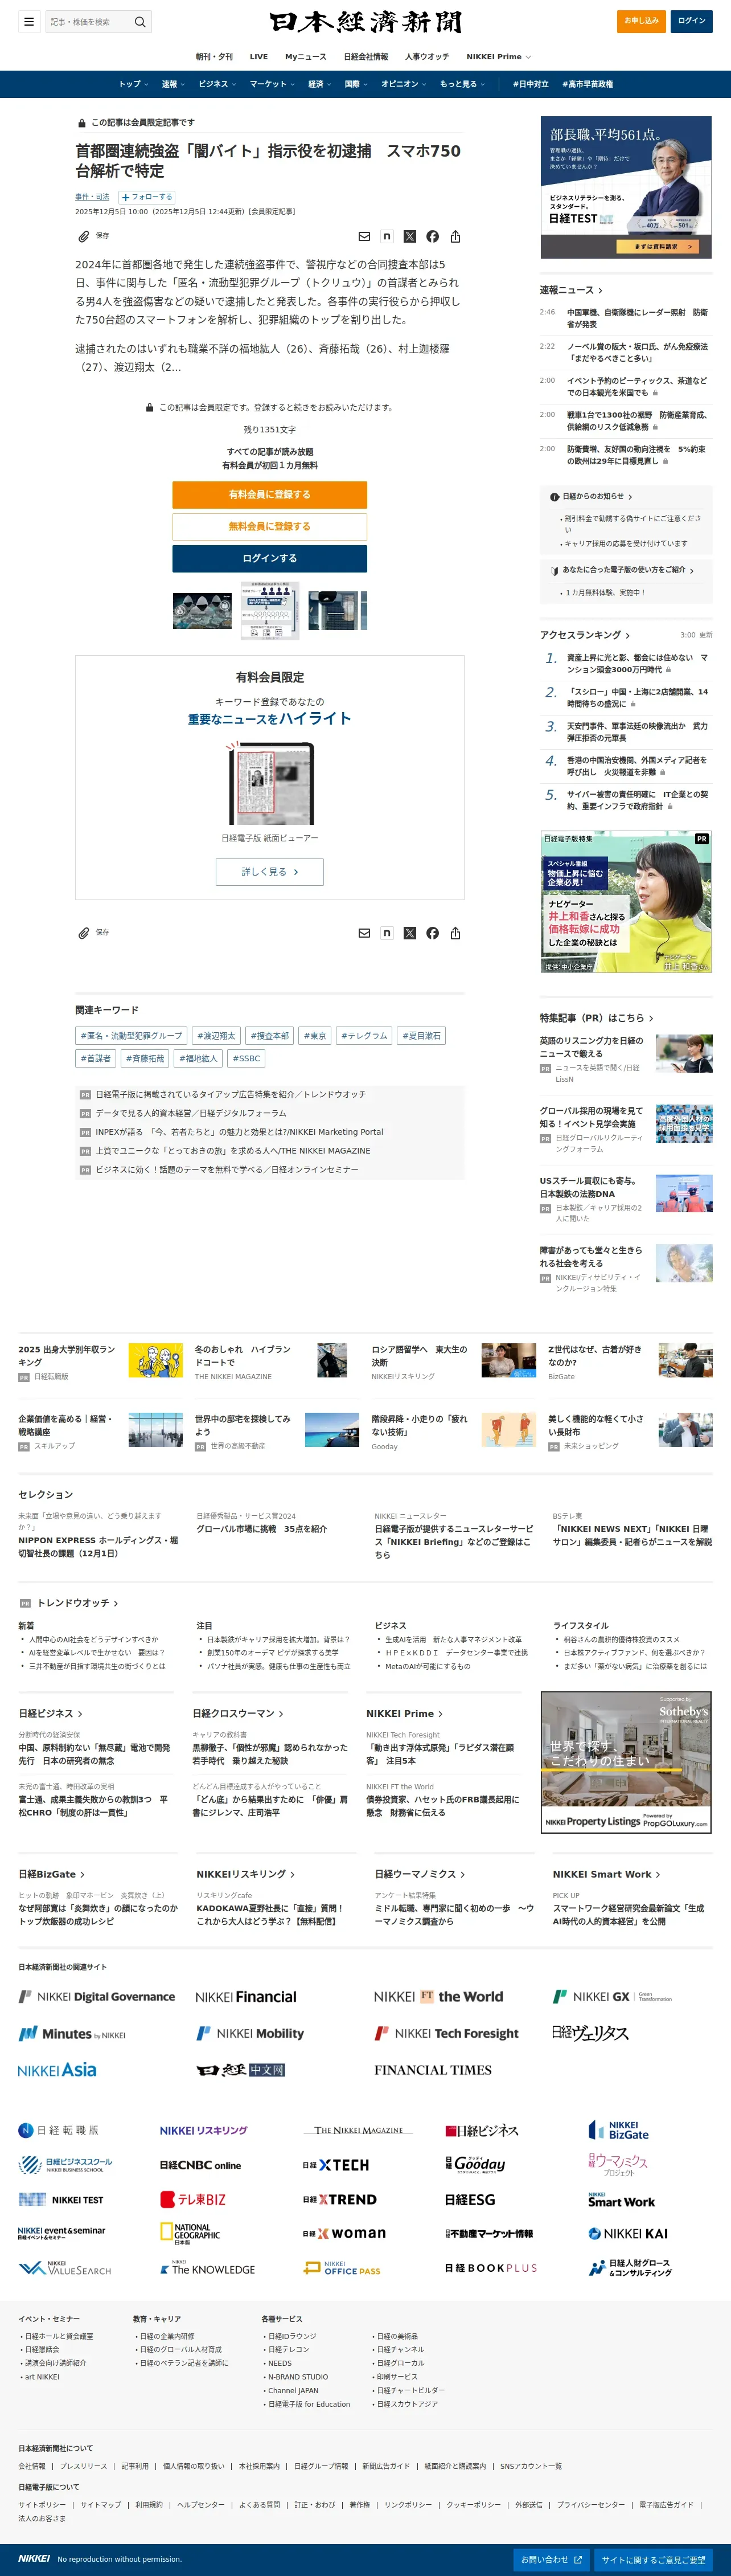Image resolution: width=731 pixels, height=2576 pixels.
Task: Click NIKKEI Asia logo link
Action: pos(57,2070)
